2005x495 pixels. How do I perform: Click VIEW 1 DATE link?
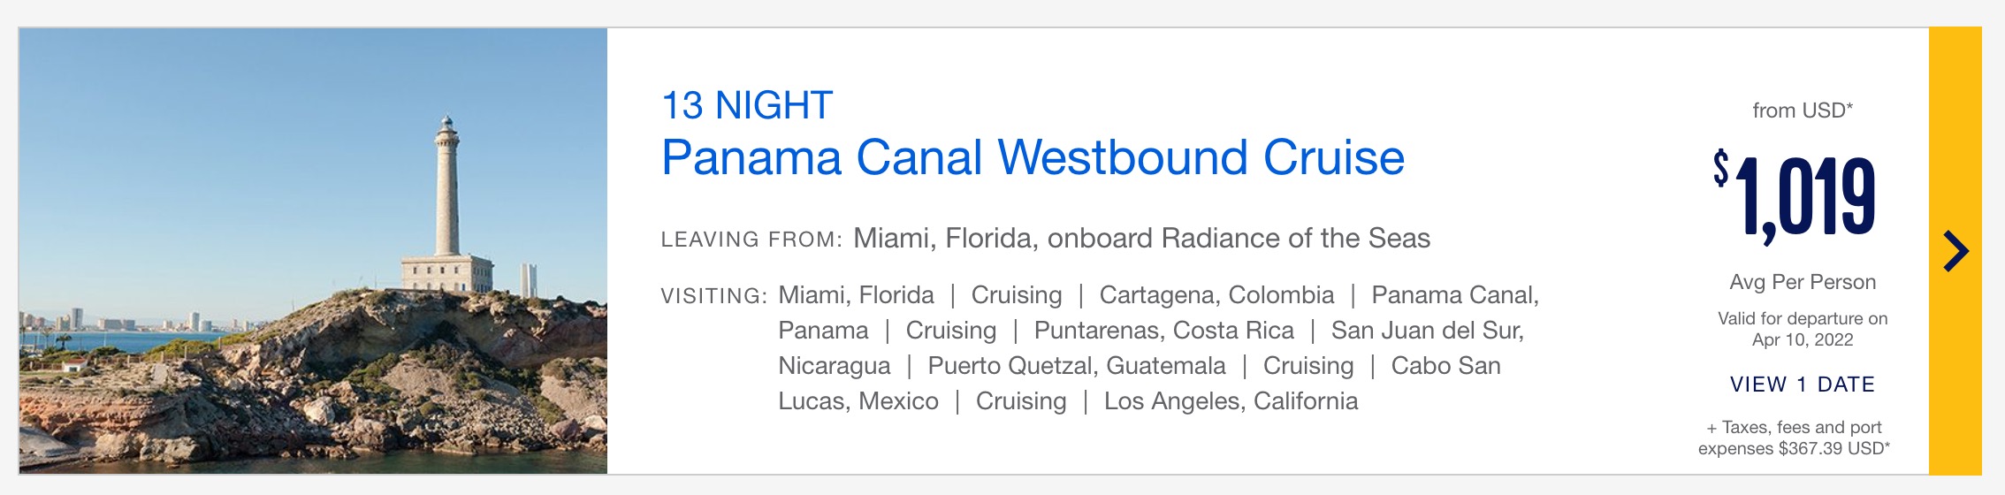1803,385
